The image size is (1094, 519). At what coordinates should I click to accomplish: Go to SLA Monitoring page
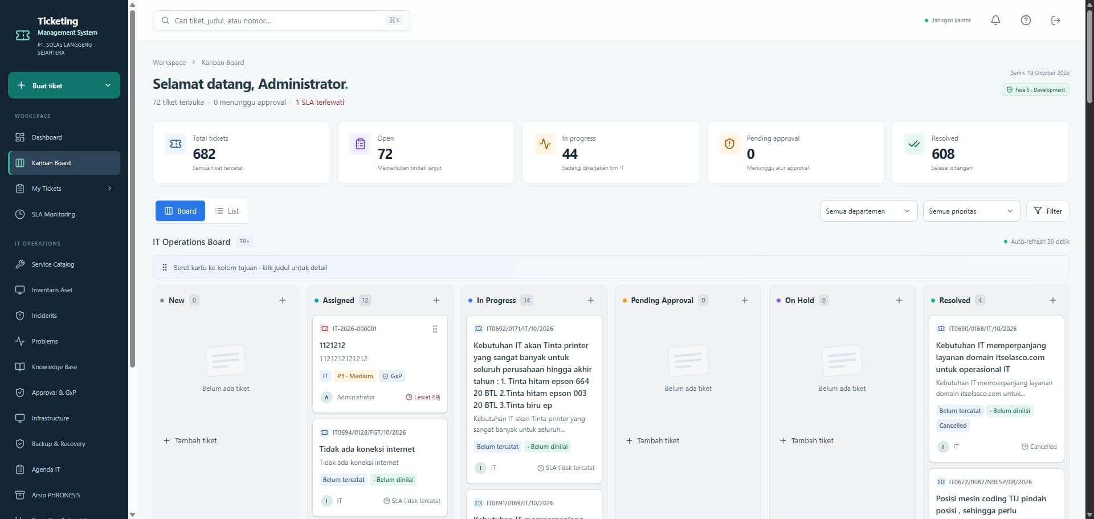tap(64, 214)
